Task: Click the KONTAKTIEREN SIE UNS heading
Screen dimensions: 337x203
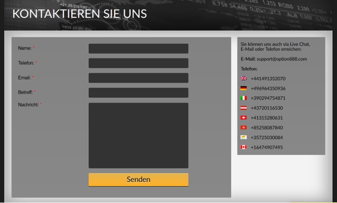Action: (80, 14)
